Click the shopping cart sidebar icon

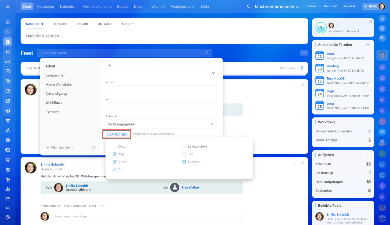coord(8,160)
